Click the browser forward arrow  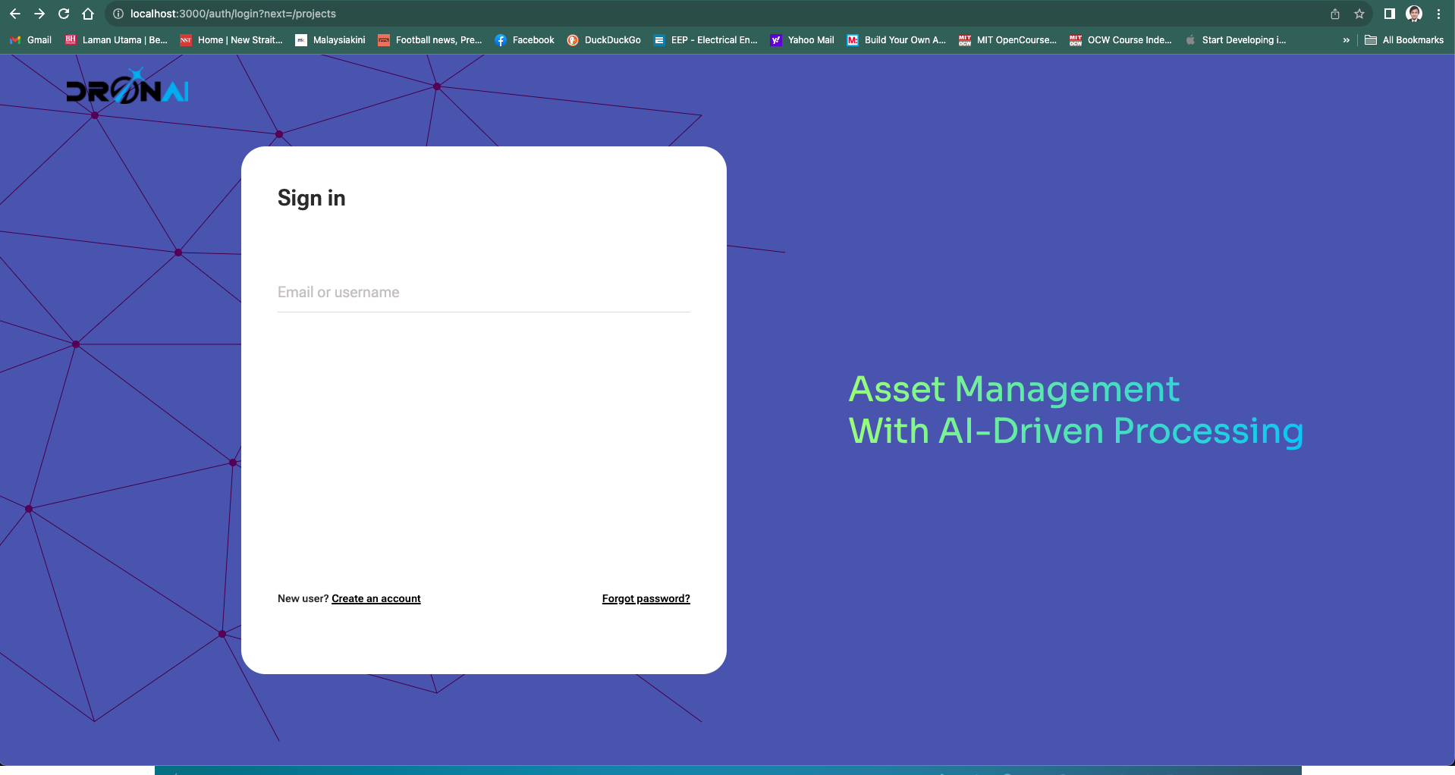(39, 14)
